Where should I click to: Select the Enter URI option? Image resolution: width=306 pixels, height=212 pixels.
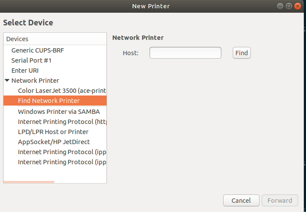28,71
